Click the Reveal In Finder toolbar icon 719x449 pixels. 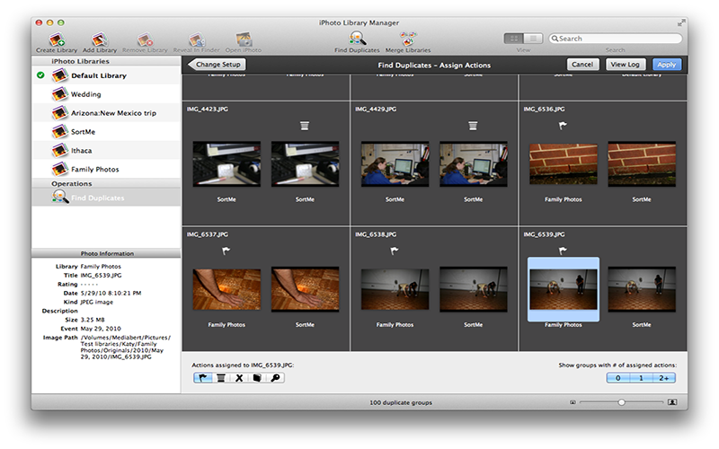point(196,40)
